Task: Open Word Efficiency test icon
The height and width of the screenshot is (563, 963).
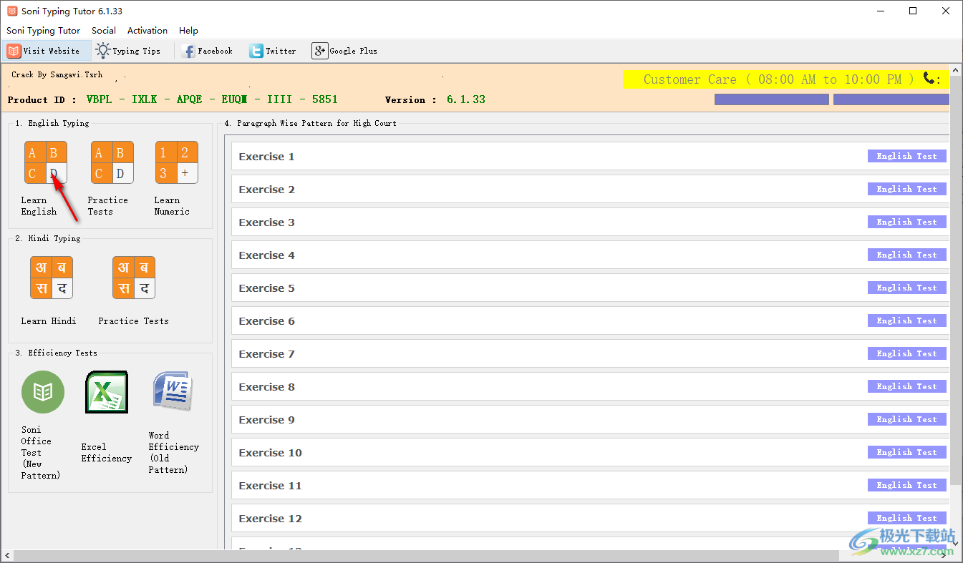Action: (171, 391)
